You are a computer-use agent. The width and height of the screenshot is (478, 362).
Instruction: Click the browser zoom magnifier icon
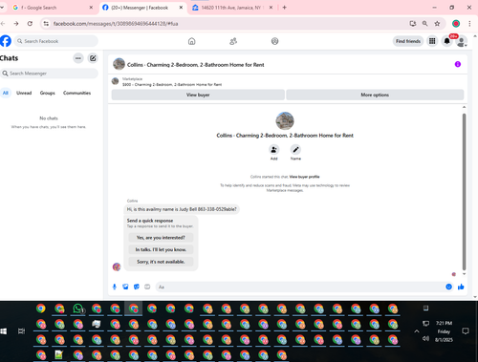424,24
